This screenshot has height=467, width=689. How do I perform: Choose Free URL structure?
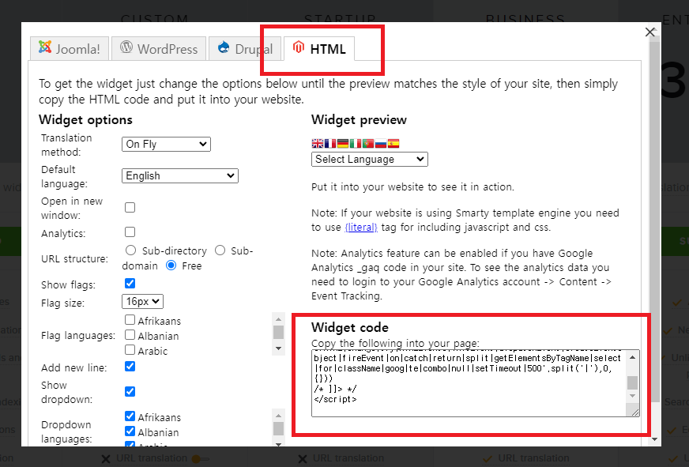(171, 266)
